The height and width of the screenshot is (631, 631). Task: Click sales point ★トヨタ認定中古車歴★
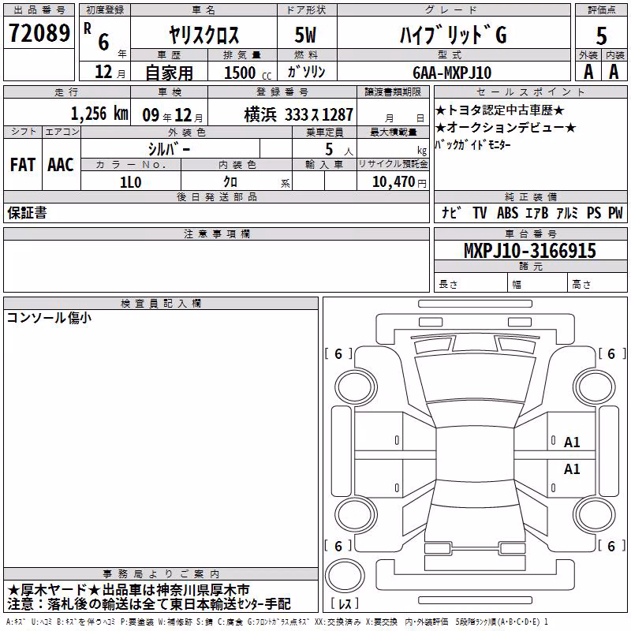[x=500, y=110]
